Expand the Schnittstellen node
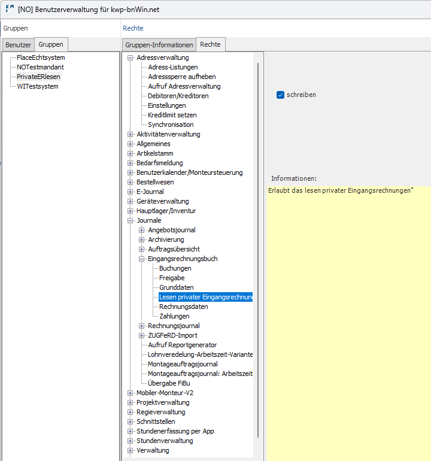The width and height of the screenshot is (431, 461). click(x=130, y=422)
